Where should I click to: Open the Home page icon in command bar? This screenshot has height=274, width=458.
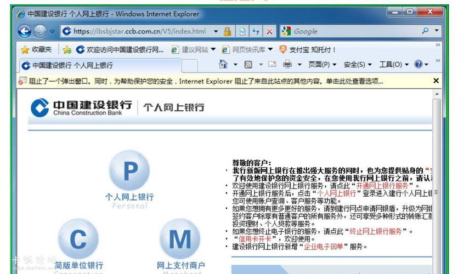(223, 65)
